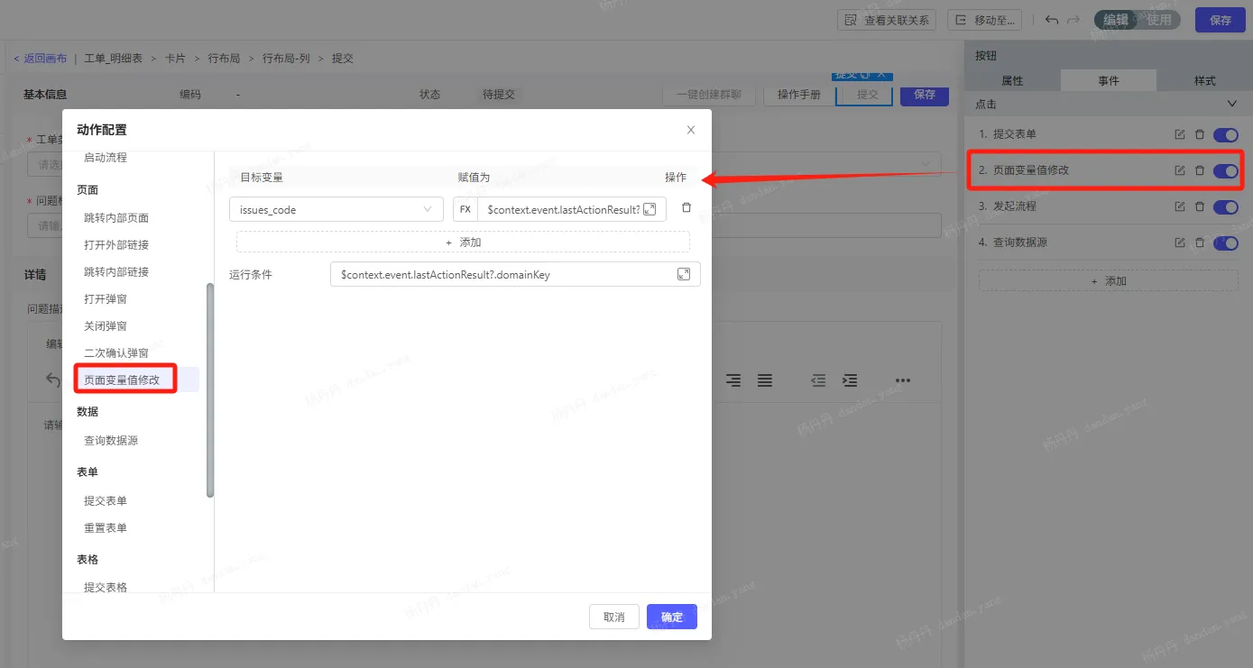The image size is (1253, 668).
Task: Close the 动作配置 dialog
Action: pos(691,130)
